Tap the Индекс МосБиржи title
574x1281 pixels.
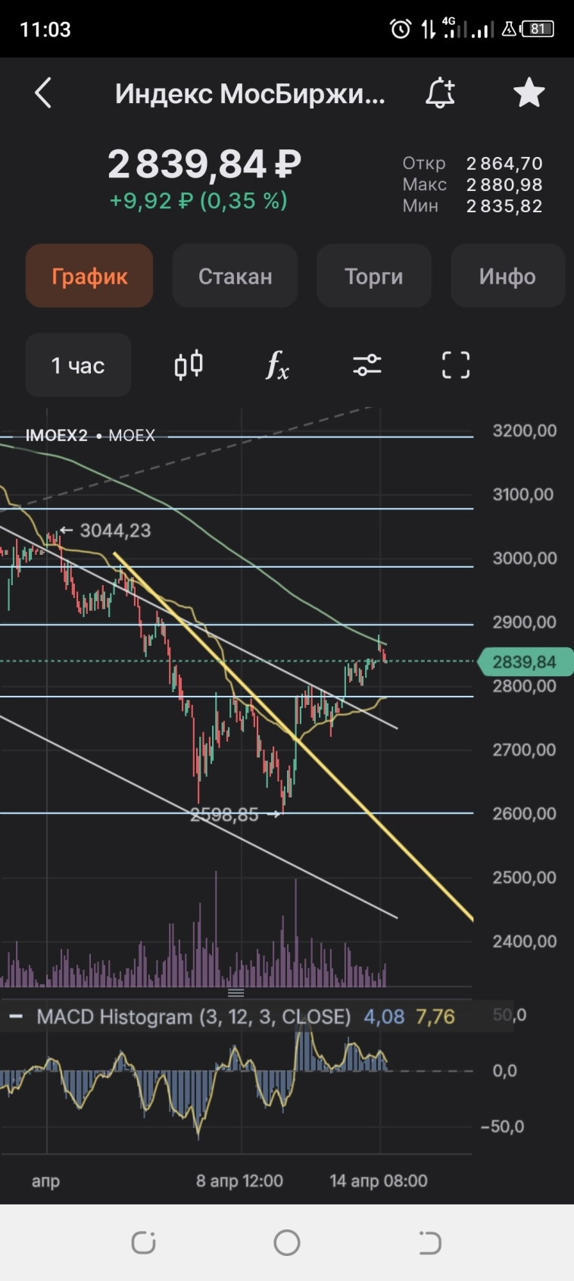250,93
